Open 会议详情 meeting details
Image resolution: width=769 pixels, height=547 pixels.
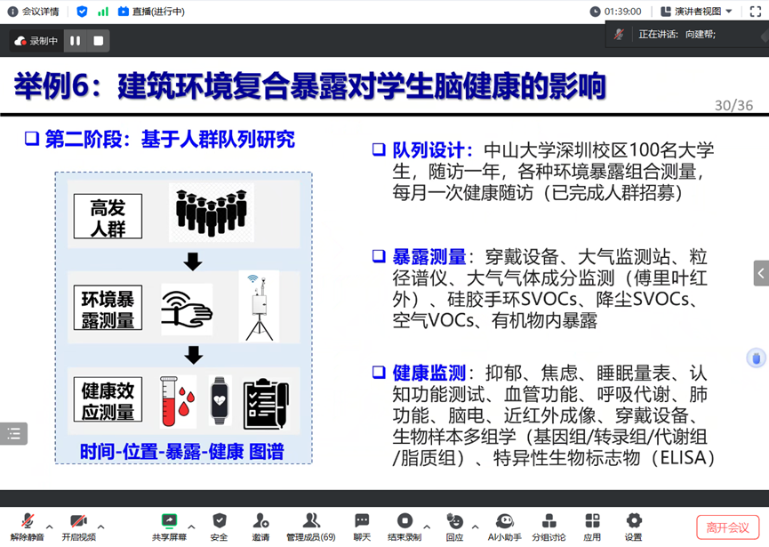pyautogui.click(x=34, y=12)
